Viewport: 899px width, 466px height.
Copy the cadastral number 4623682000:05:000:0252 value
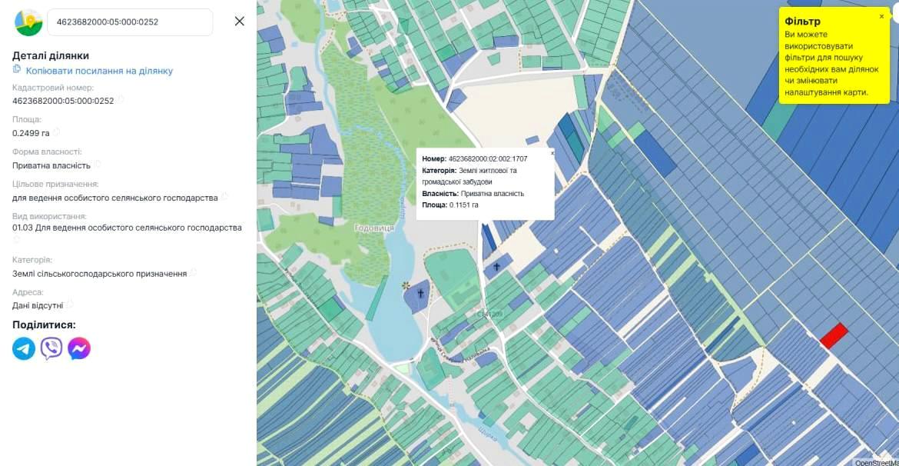(121, 100)
